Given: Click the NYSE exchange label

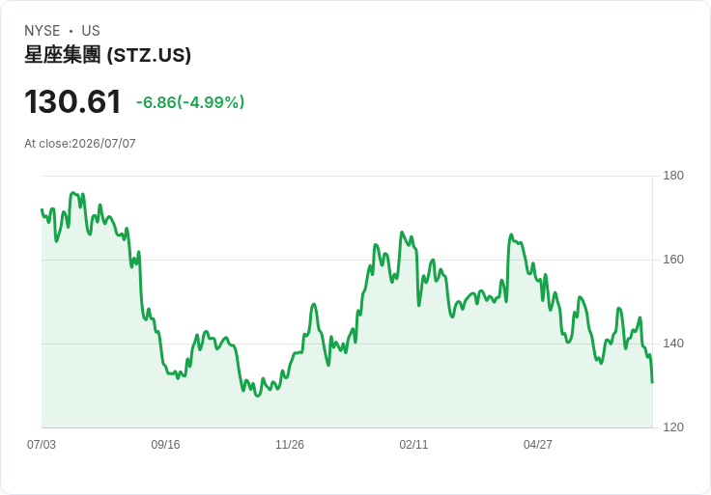Looking at the screenshot, I should click(x=43, y=31).
